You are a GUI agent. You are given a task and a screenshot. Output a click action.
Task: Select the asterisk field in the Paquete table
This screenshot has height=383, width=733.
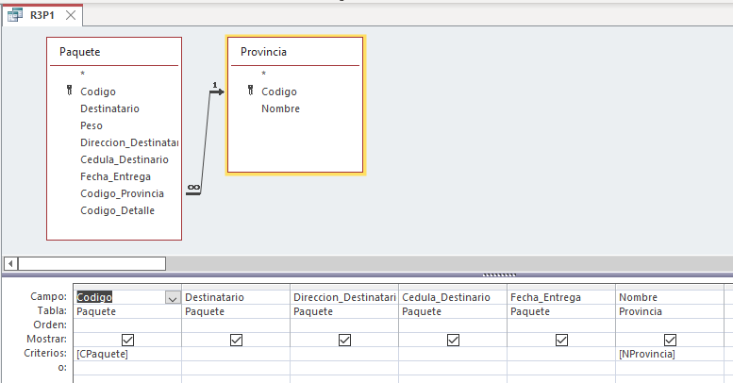click(82, 74)
